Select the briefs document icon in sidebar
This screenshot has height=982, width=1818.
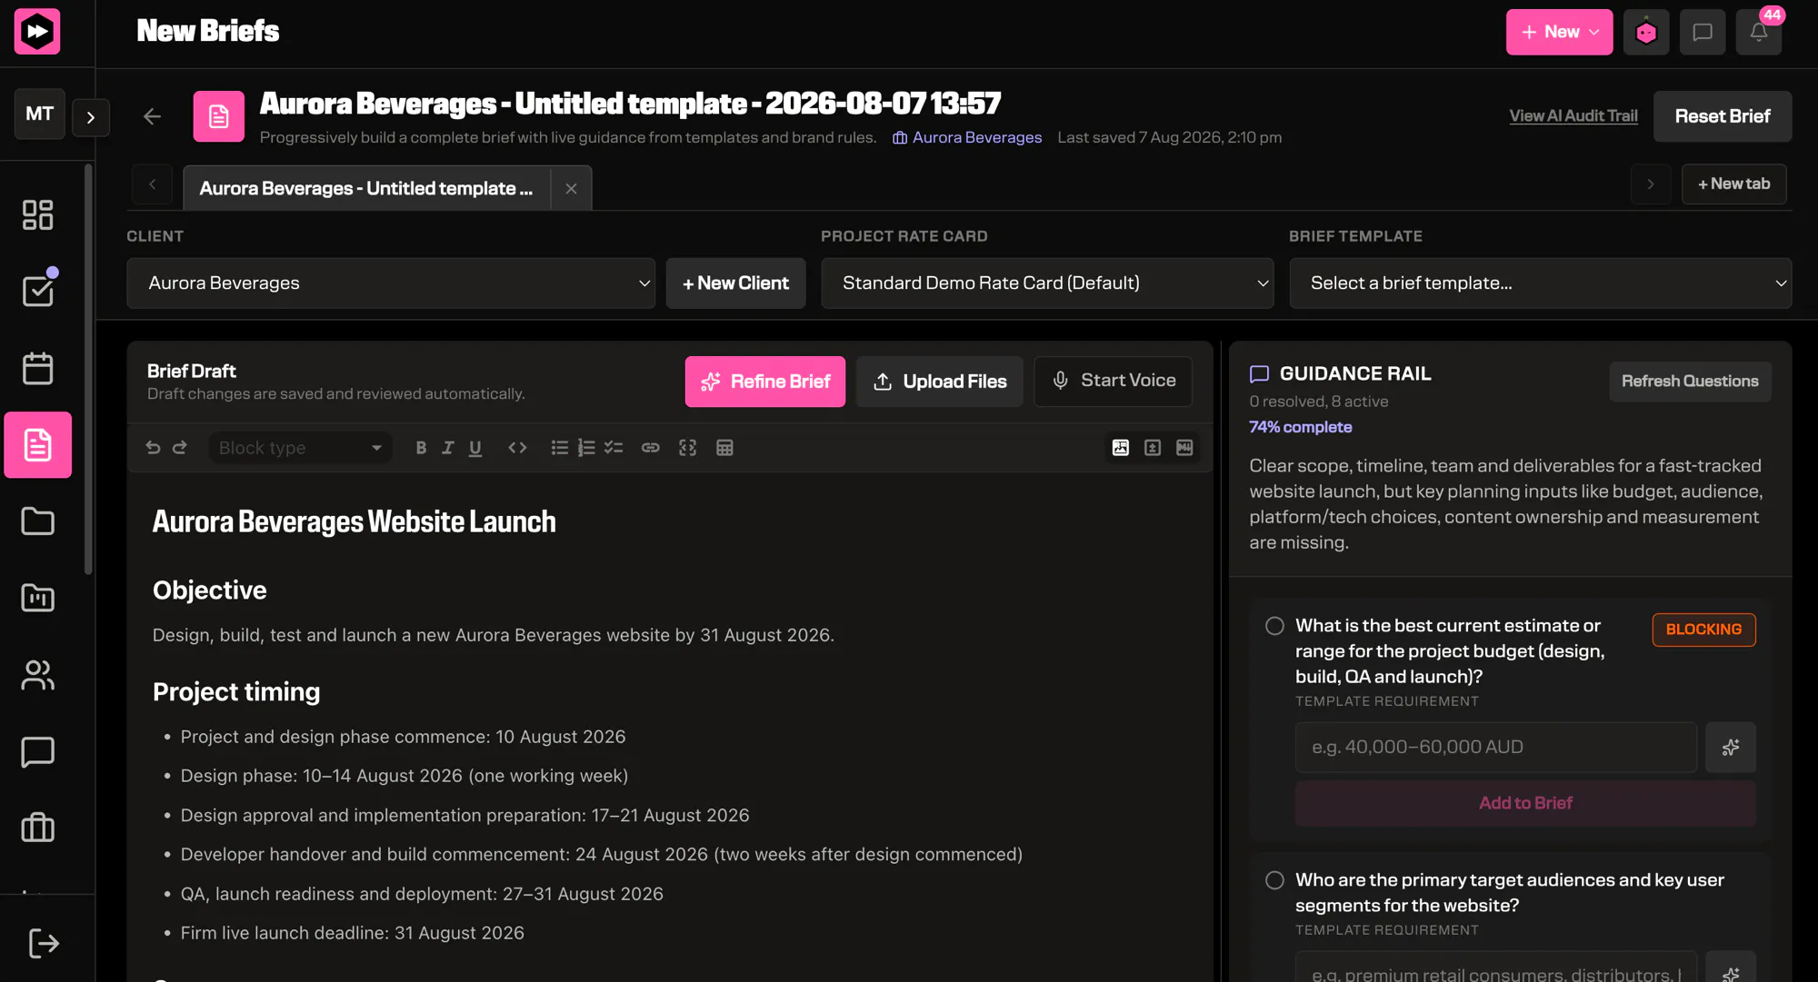[x=37, y=445]
